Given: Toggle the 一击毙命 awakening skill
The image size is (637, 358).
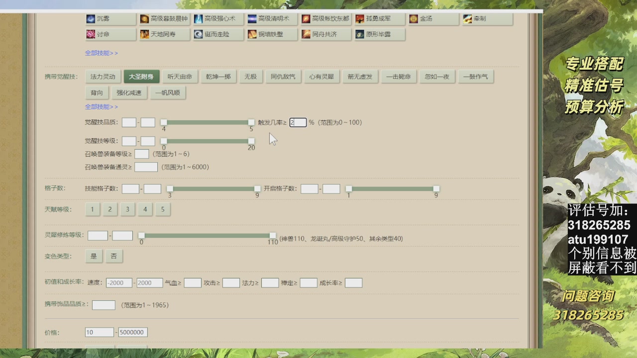Looking at the screenshot, I should point(399,77).
